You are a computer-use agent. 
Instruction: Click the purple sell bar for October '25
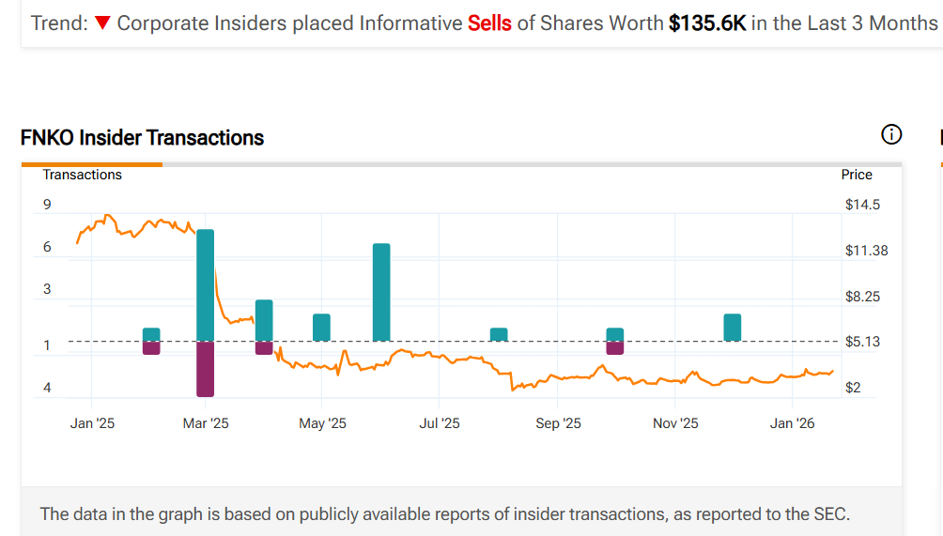(615, 348)
